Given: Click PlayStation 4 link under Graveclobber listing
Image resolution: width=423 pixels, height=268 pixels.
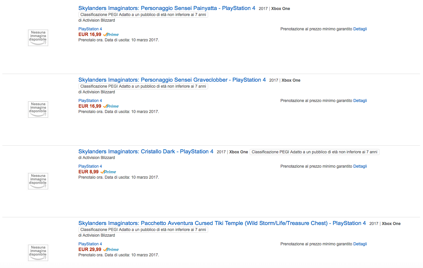Looking at the screenshot, I should (90, 101).
